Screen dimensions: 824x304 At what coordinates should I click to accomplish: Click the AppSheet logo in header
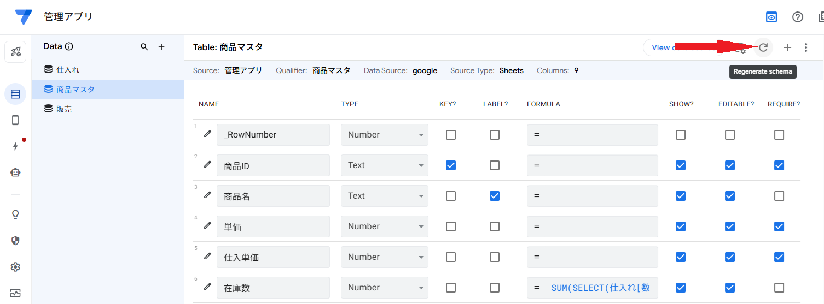click(x=24, y=17)
